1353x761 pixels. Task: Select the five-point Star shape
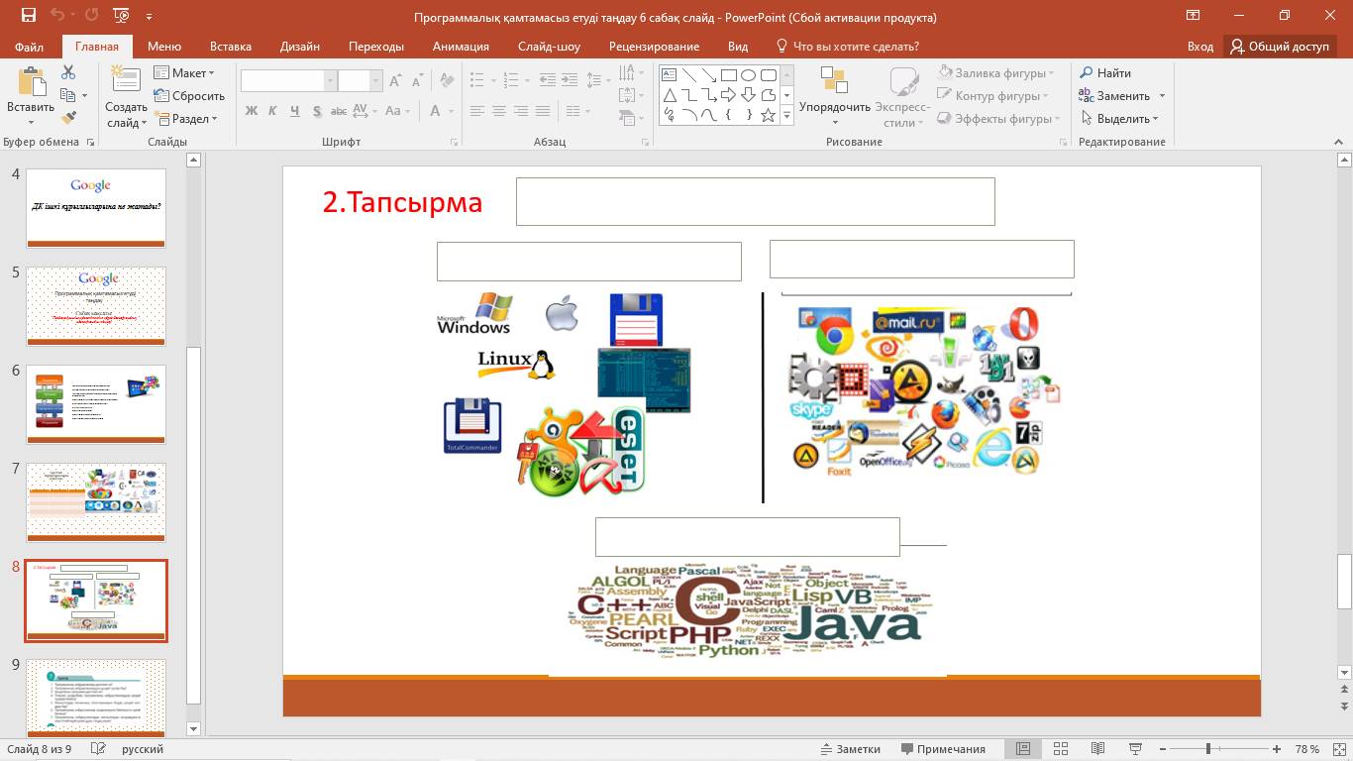(768, 115)
